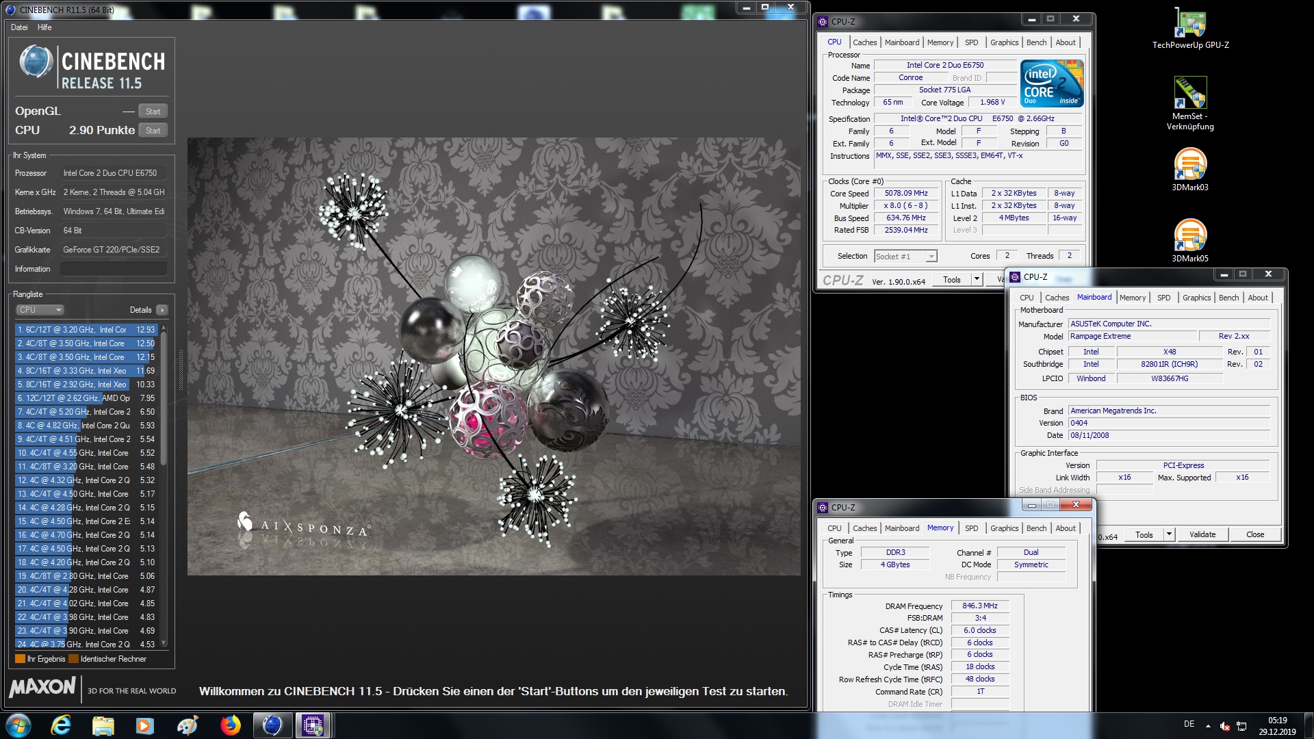Start the CPU benchmark
Screen dimensions: 1314x739
pos(153,131)
